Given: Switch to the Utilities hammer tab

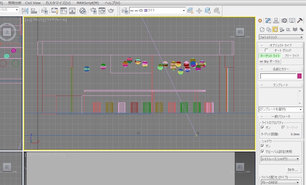Looking at the screenshot, I should click(300, 20).
